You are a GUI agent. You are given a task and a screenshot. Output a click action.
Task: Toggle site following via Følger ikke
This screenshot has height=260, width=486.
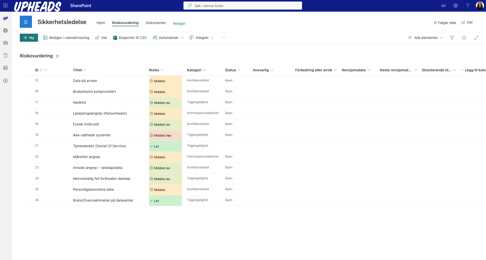(x=445, y=23)
